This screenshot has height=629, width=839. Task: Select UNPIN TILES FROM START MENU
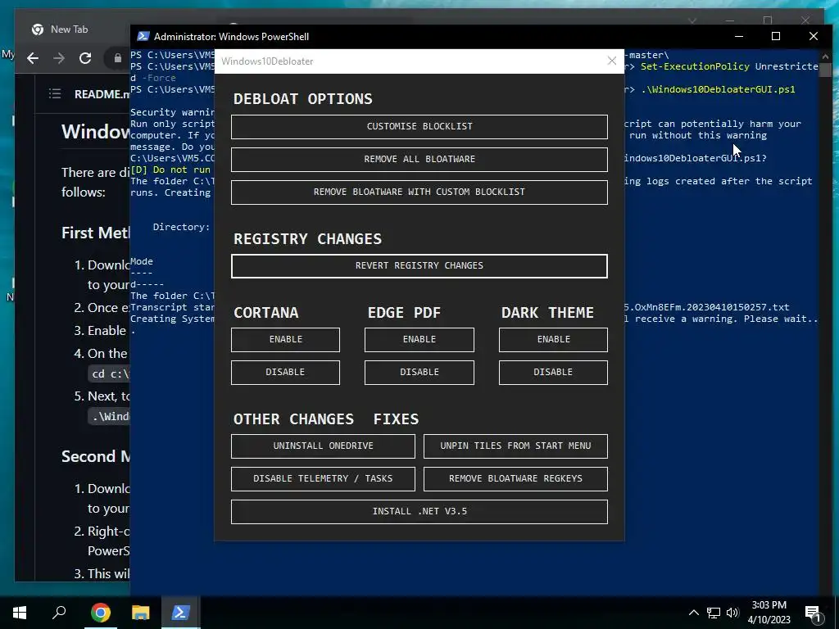515,446
